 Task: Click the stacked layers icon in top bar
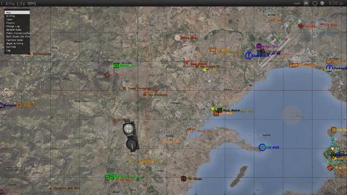(322, 3)
